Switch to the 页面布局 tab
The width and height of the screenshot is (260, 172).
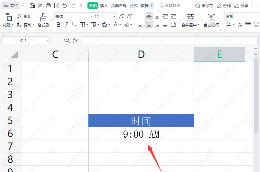click(x=119, y=6)
